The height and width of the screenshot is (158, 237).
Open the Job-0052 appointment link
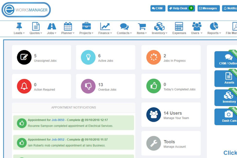pyautogui.click(x=58, y=140)
